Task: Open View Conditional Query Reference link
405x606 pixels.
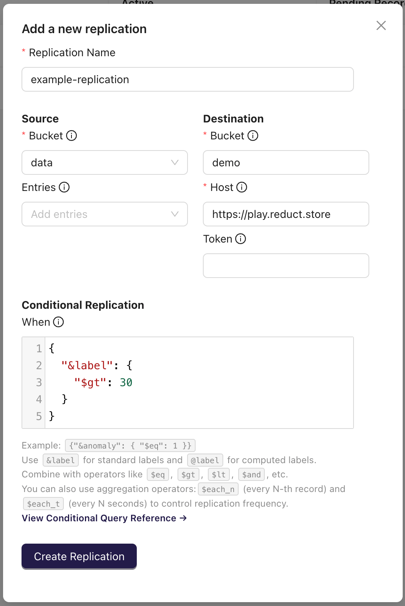Action: coord(104,518)
